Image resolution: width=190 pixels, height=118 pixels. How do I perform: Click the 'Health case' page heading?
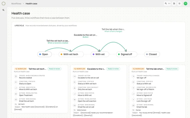21,13
